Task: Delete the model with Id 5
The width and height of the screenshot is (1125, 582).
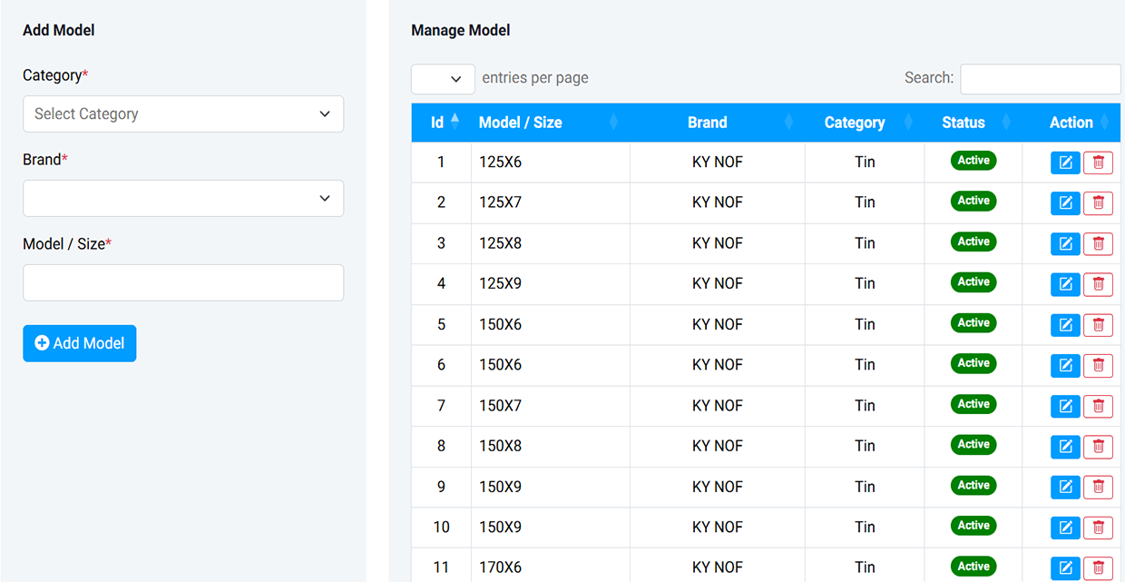Action: [x=1098, y=325]
